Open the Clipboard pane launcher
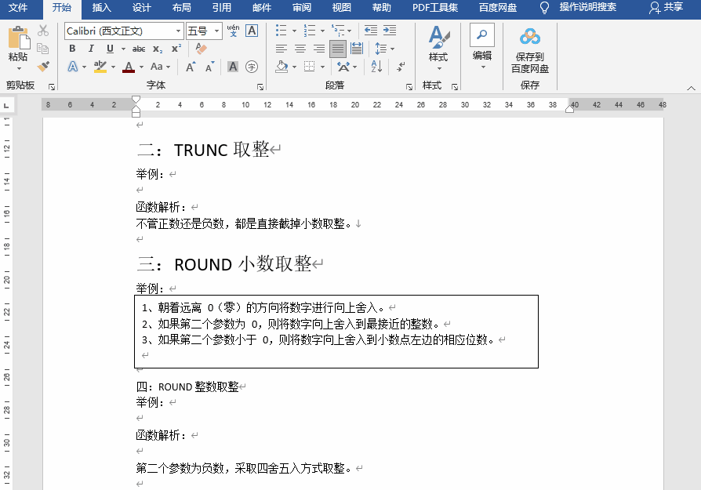The width and height of the screenshot is (701, 490). (52, 87)
